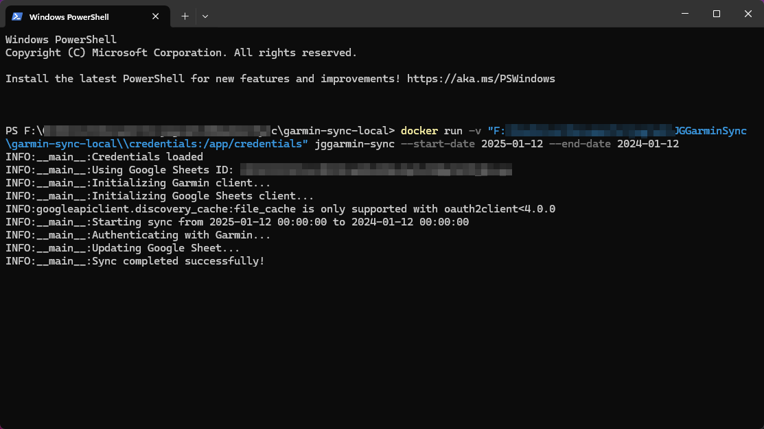Click the --end-date 2024-01-12 argument
This screenshot has height=429, width=764.
616,143
